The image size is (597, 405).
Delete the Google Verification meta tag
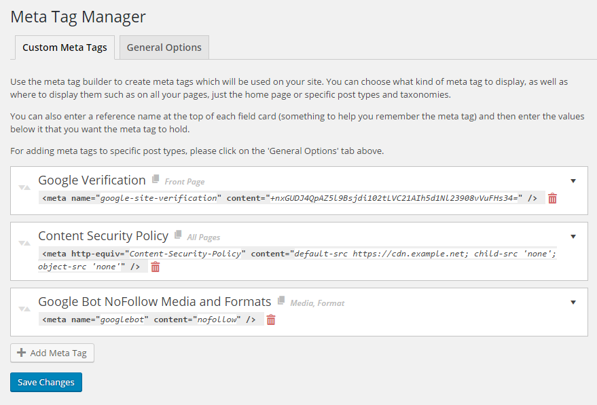(x=552, y=199)
